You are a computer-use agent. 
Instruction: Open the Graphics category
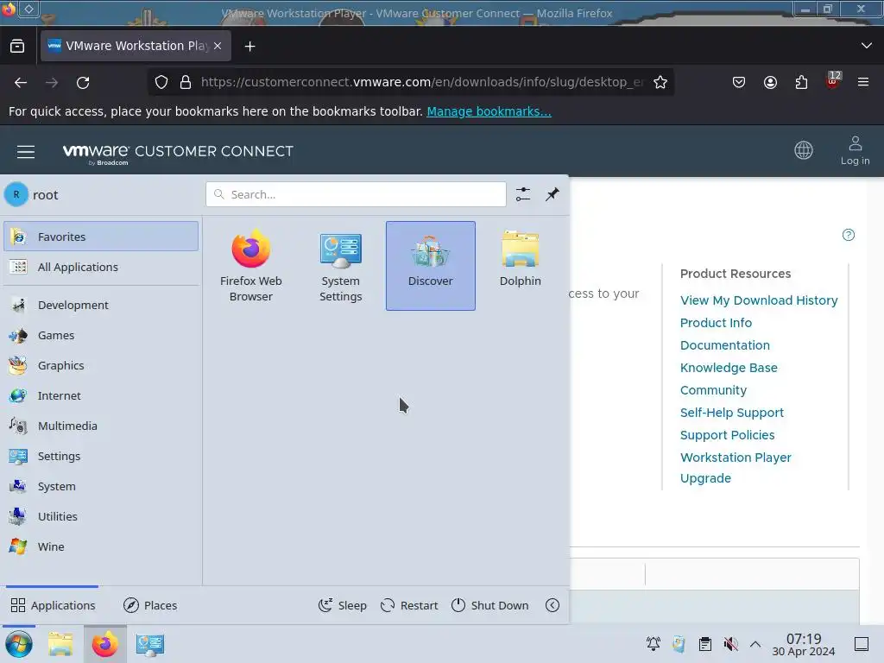[x=101, y=365]
